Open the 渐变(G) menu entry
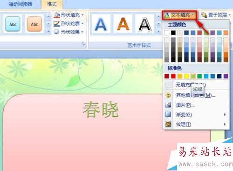The image size is (233, 171). [196, 114]
